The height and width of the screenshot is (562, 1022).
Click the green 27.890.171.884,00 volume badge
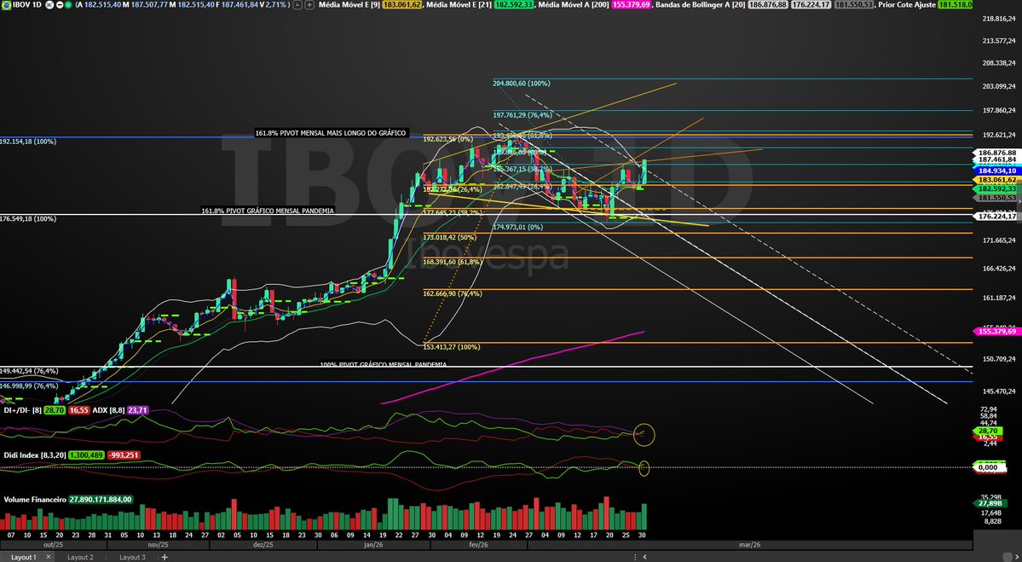pyautogui.click(x=101, y=500)
